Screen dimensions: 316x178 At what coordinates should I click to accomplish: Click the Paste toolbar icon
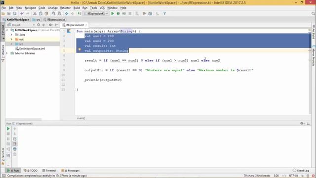[x=46, y=13]
